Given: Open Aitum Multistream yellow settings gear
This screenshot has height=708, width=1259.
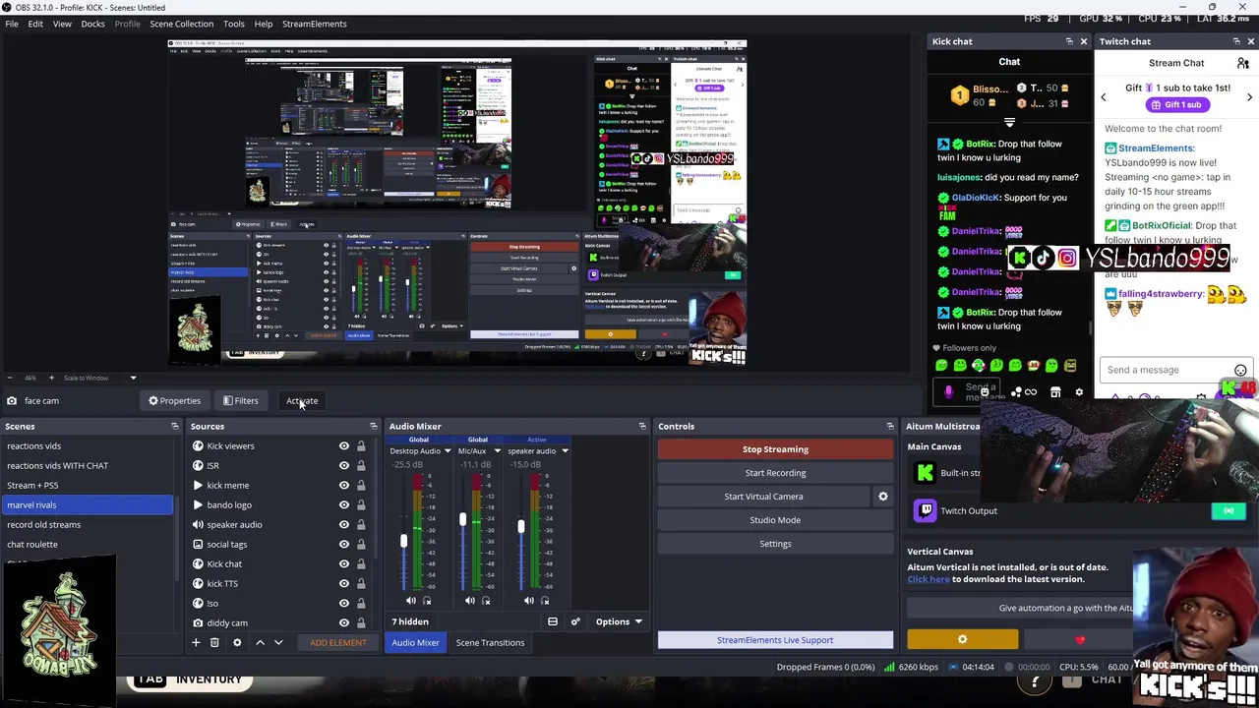Looking at the screenshot, I should [963, 640].
